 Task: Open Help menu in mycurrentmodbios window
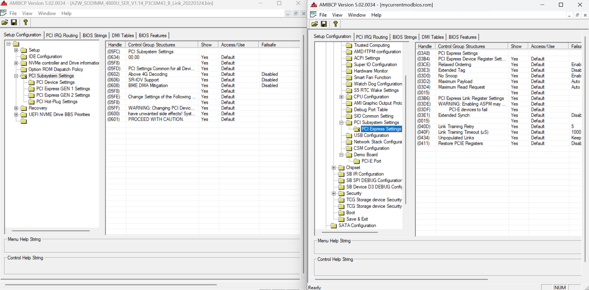click(x=376, y=15)
